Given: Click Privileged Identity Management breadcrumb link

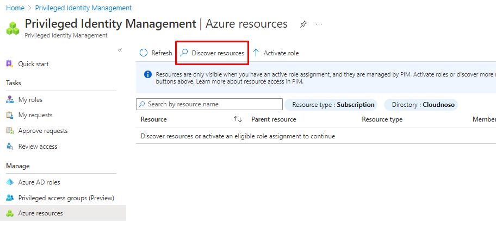Looking at the screenshot, I should point(84,8).
